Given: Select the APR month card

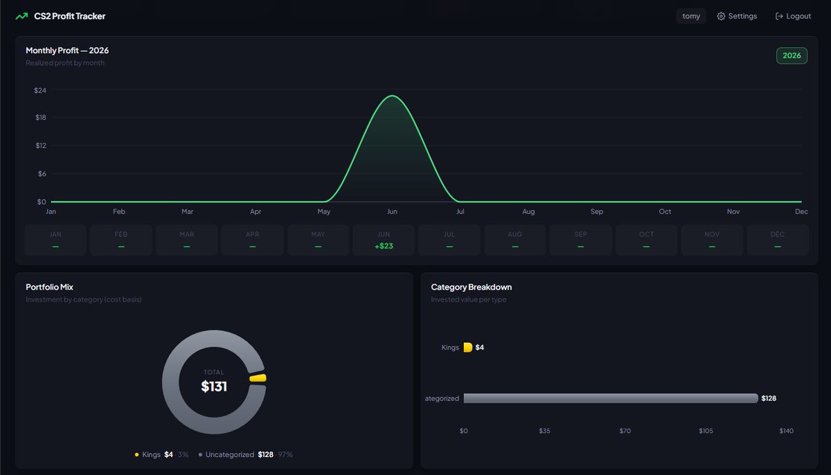Looking at the screenshot, I should (x=252, y=240).
